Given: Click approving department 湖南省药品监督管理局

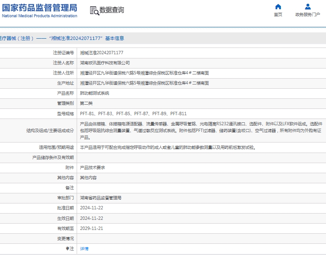Looking at the screenshot, I should pyautogui.click(x=101, y=198).
